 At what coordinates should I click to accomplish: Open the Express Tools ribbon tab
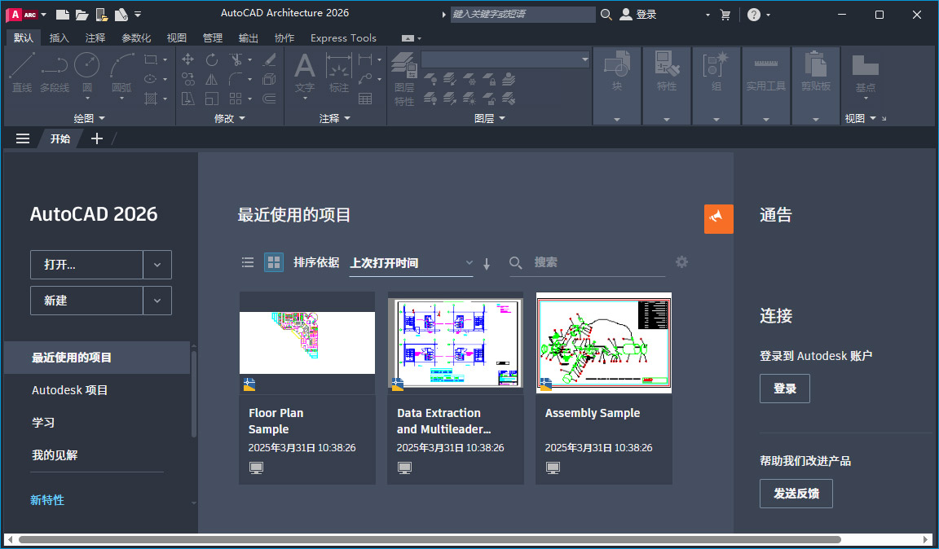(x=343, y=37)
